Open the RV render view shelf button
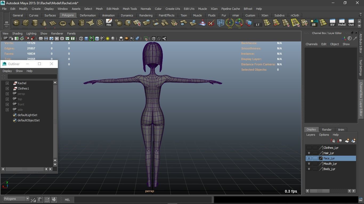The height and width of the screenshot is (204, 364). pyautogui.click(x=332, y=23)
